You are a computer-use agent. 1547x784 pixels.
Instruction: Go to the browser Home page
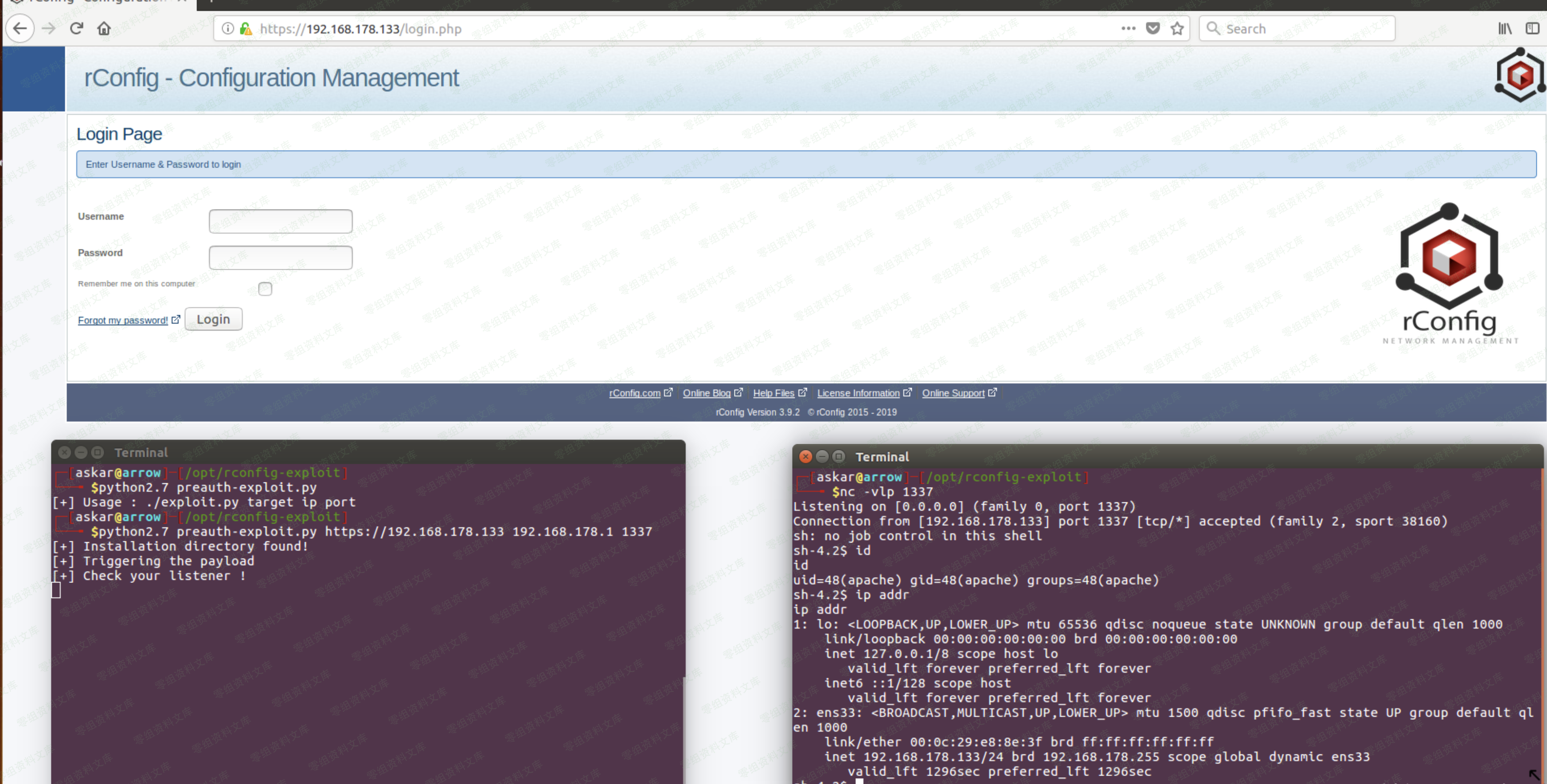coord(104,28)
